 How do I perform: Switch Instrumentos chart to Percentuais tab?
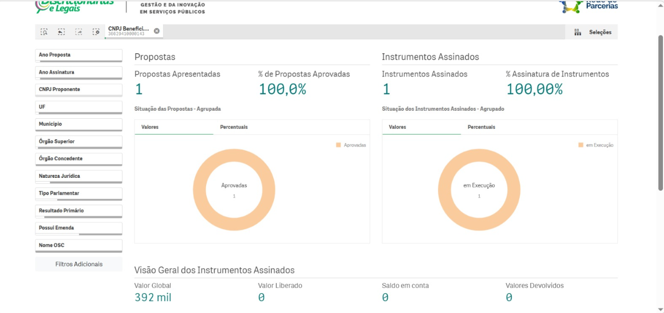[481, 127]
